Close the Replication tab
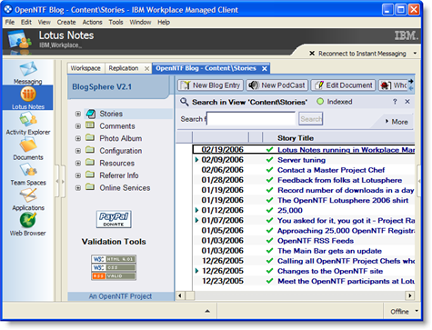The height and width of the screenshot is (330, 432). click(x=146, y=69)
